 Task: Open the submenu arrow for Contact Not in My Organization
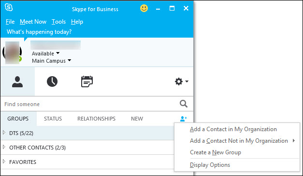[294, 140]
